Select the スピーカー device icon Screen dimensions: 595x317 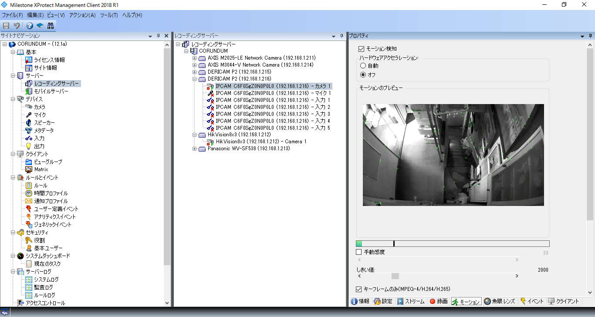click(x=29, y=123)
